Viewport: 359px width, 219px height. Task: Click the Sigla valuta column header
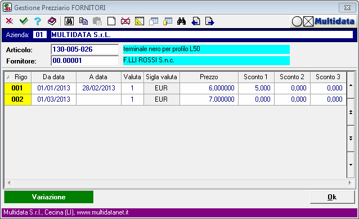tap(161, 77)
